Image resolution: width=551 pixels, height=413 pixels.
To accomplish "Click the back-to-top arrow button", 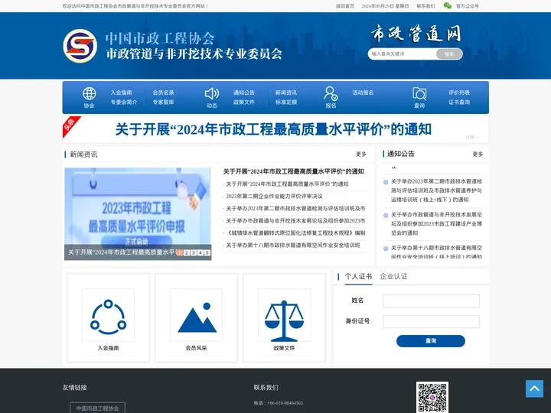I will pyautogui.click(x=534, y=389).
